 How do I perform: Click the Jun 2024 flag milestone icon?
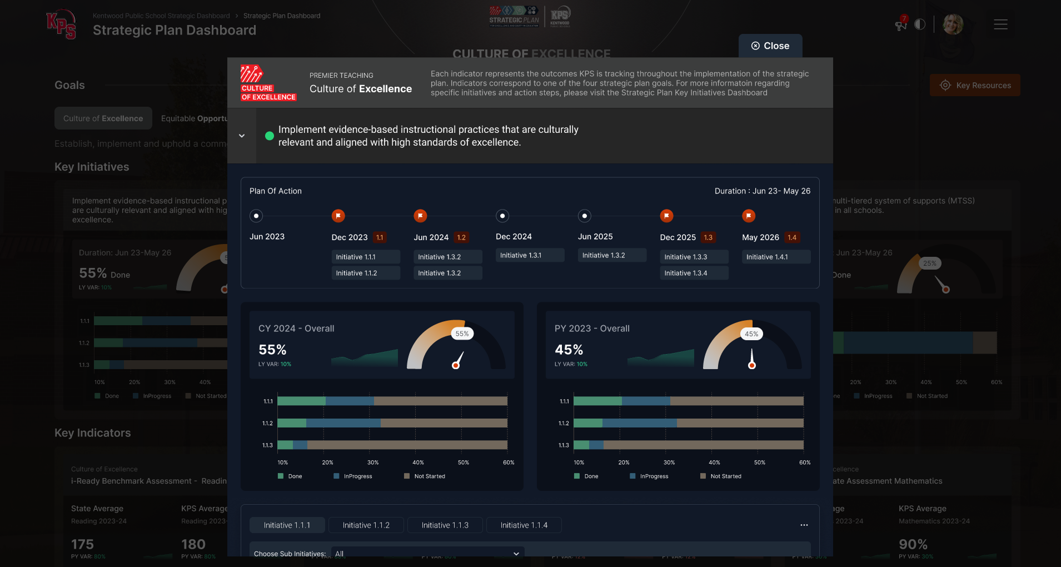(x=421, y=216)
